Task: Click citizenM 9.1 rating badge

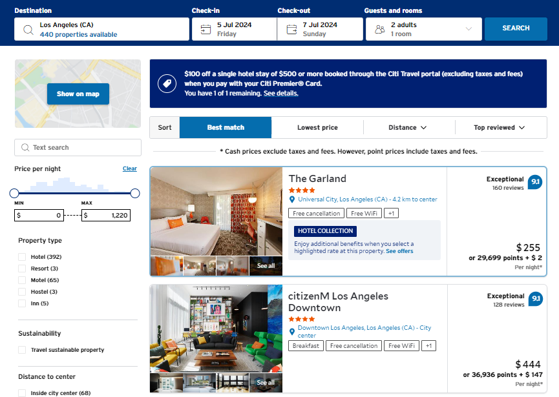Action: tap(536, 298)
